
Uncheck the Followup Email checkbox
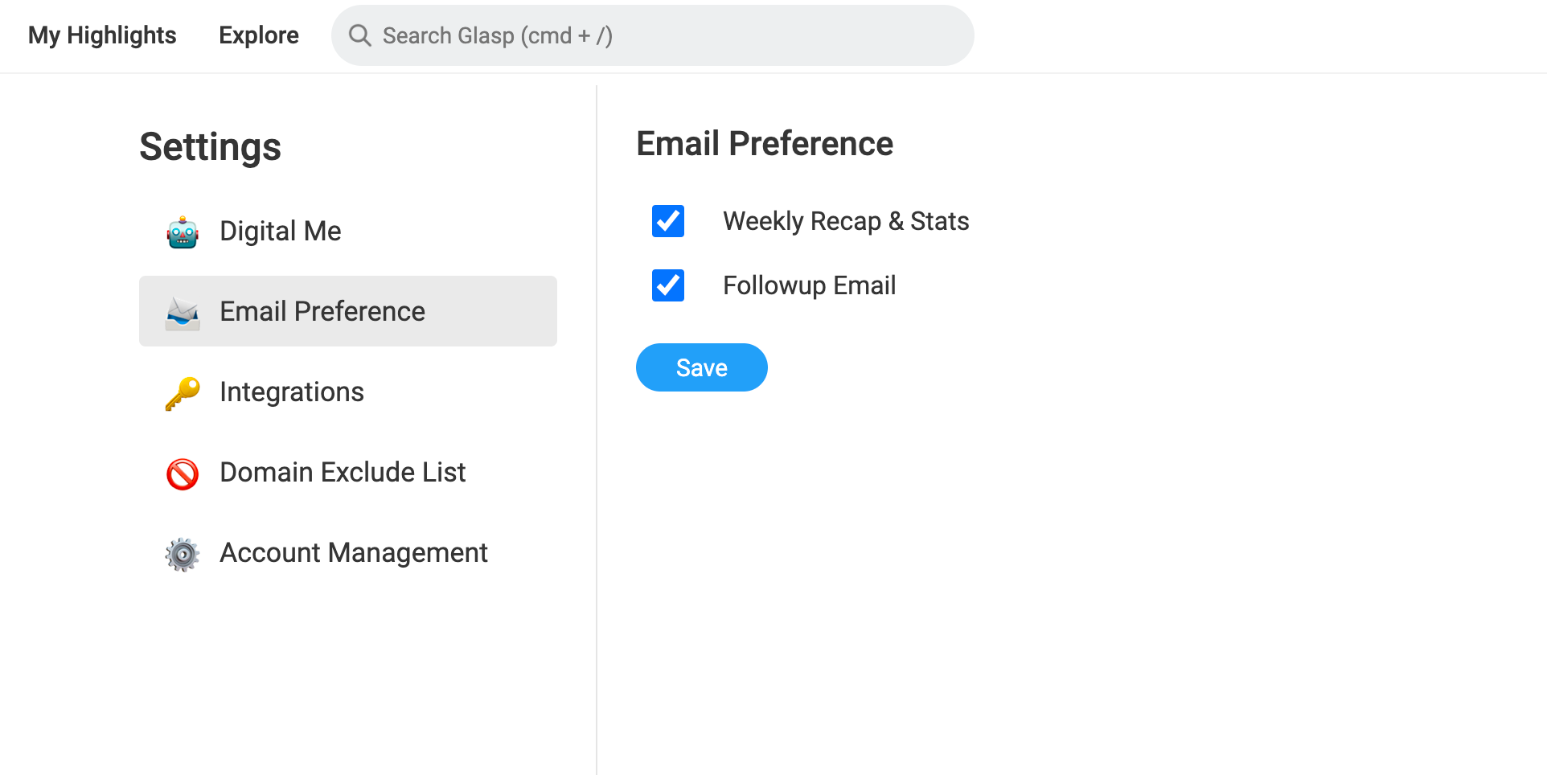coord(667,285)
